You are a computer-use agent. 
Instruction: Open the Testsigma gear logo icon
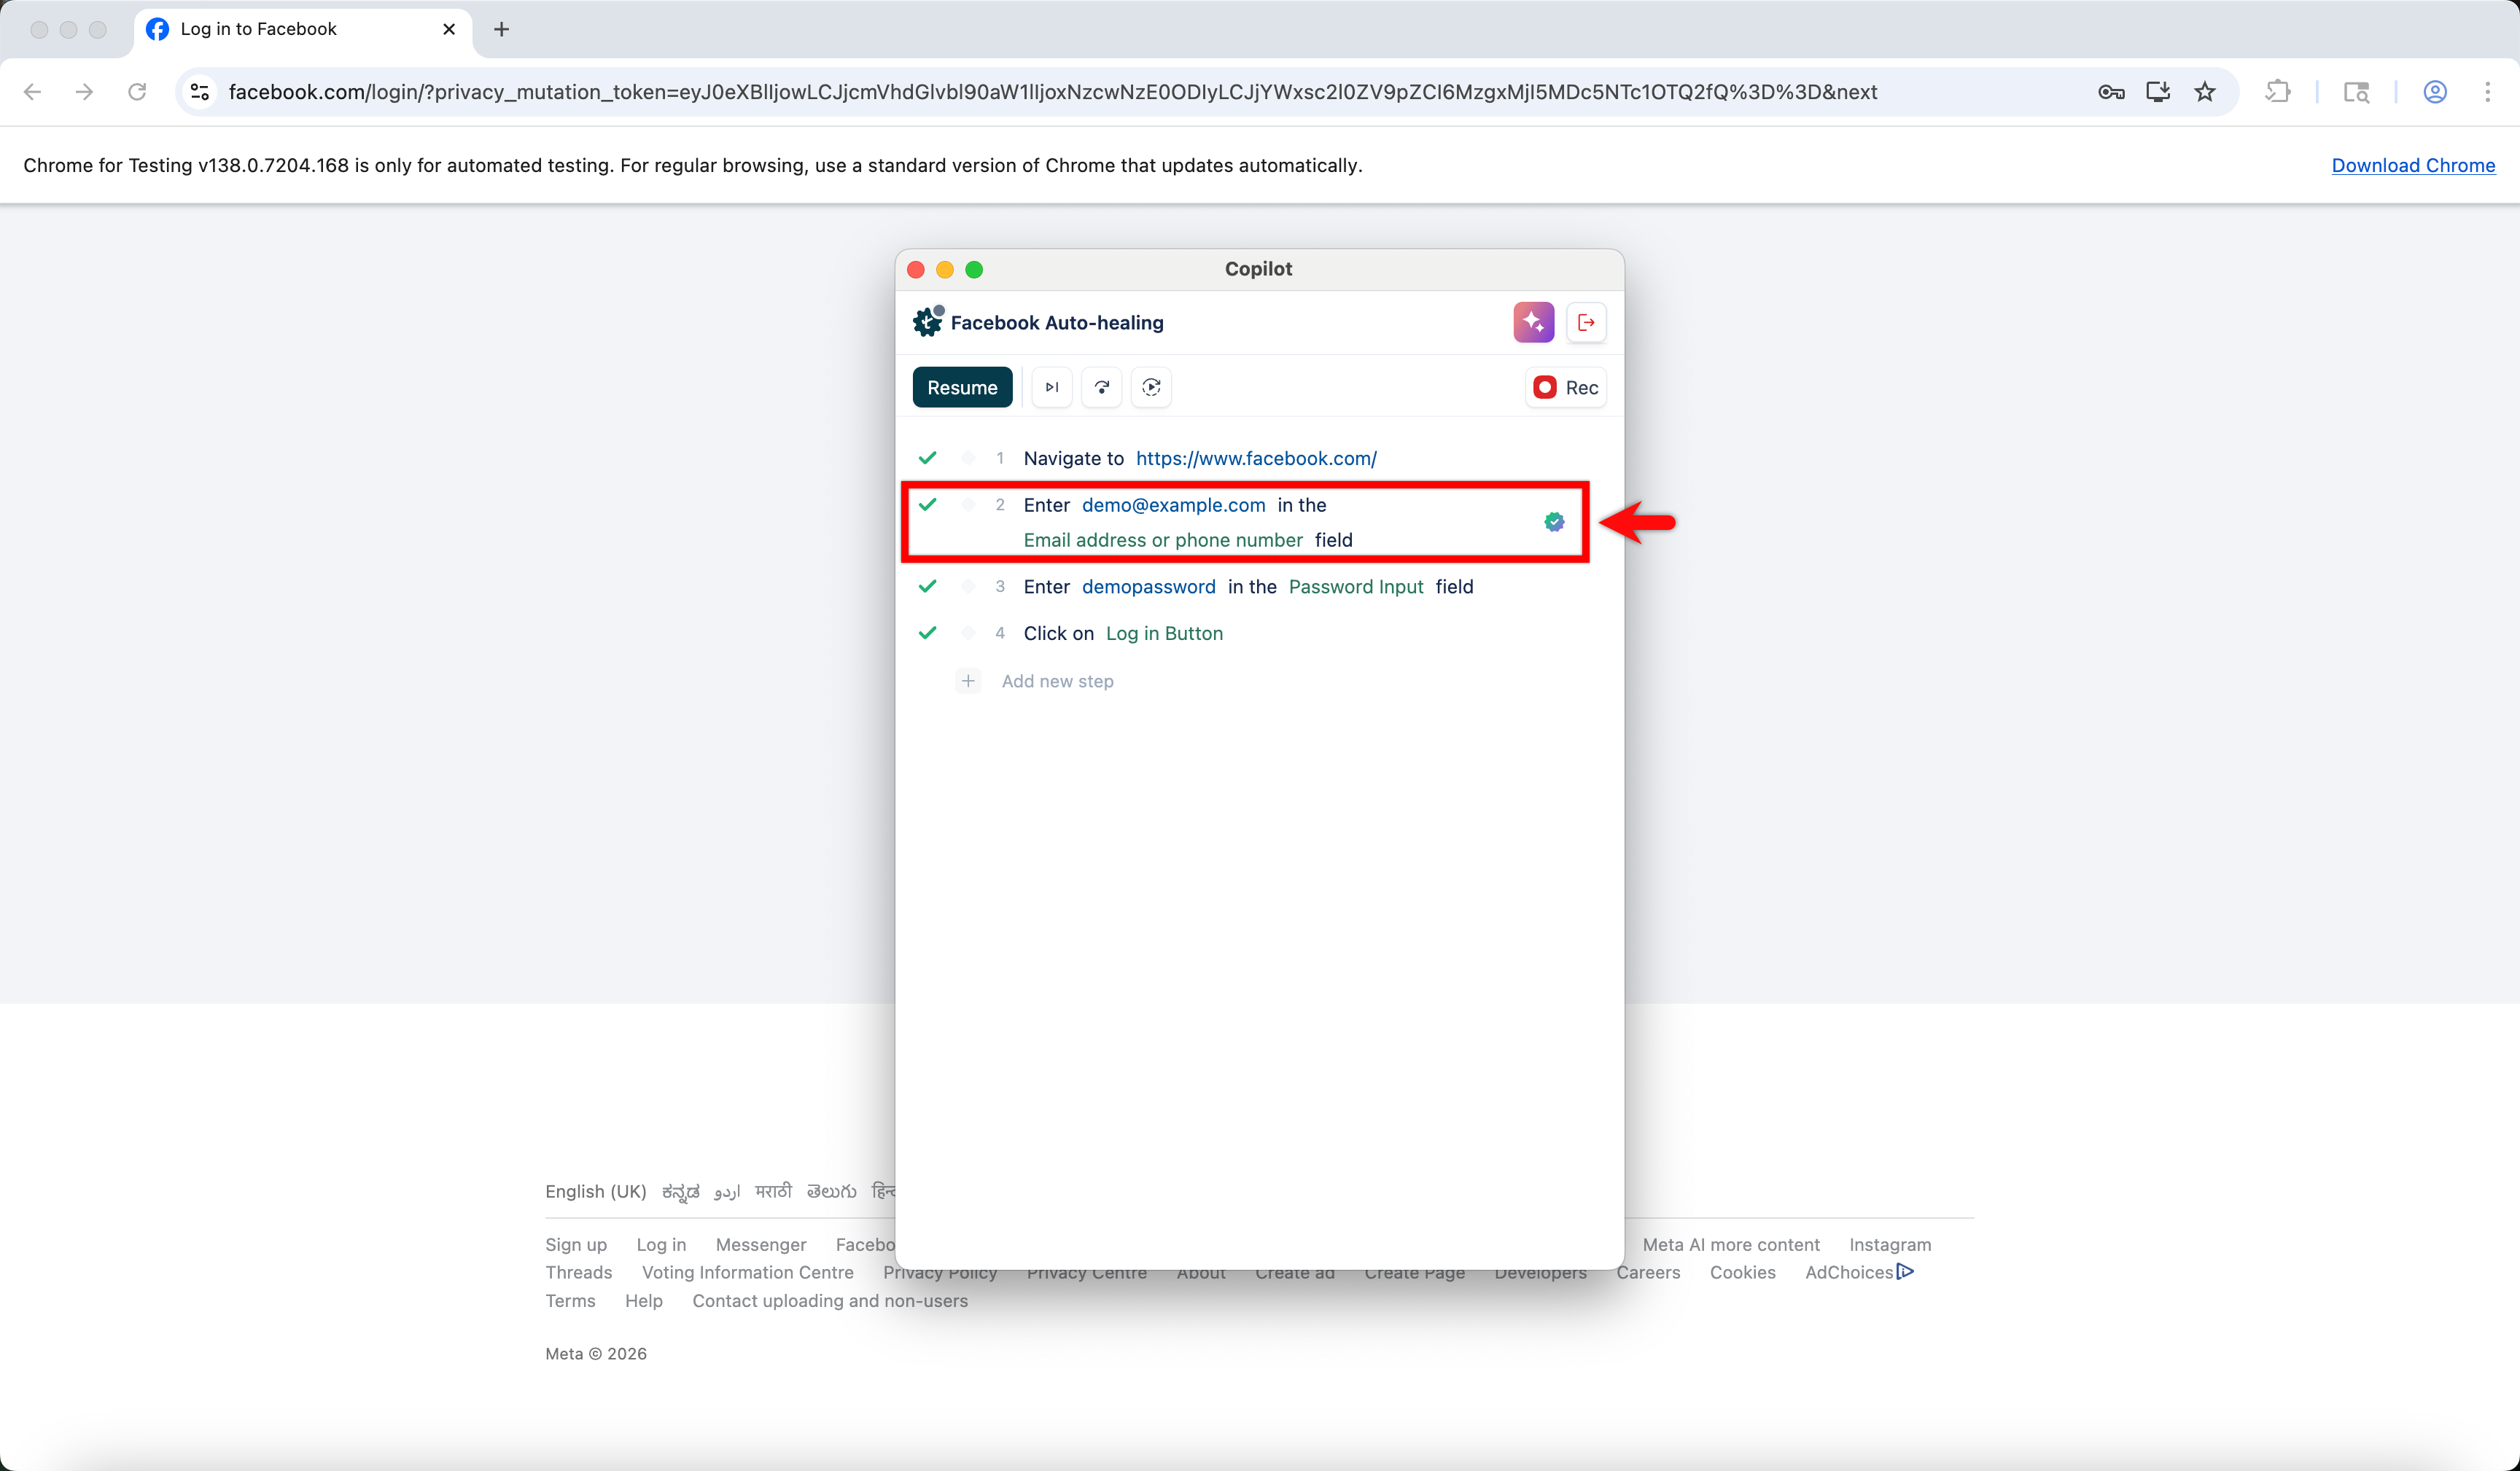coord(927,322)
